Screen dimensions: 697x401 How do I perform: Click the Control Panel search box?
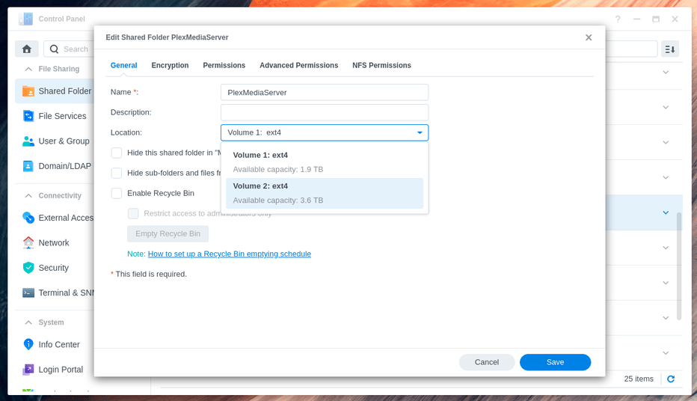(69, 49)
